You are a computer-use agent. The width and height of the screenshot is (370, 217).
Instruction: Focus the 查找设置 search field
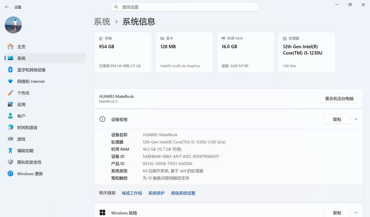pyautogui.click(x=185, y=7)
